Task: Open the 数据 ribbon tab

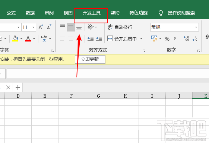Action: 30,13
